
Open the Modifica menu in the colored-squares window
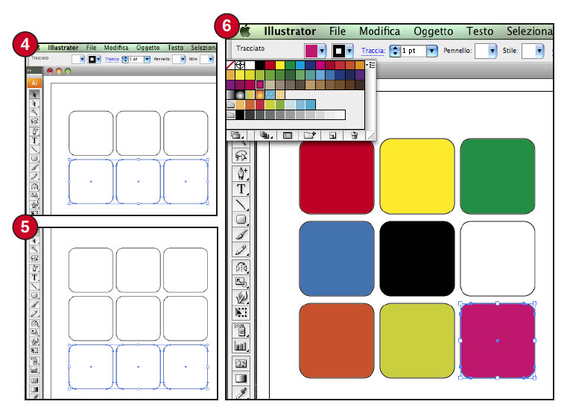click(x=380, y=31)
